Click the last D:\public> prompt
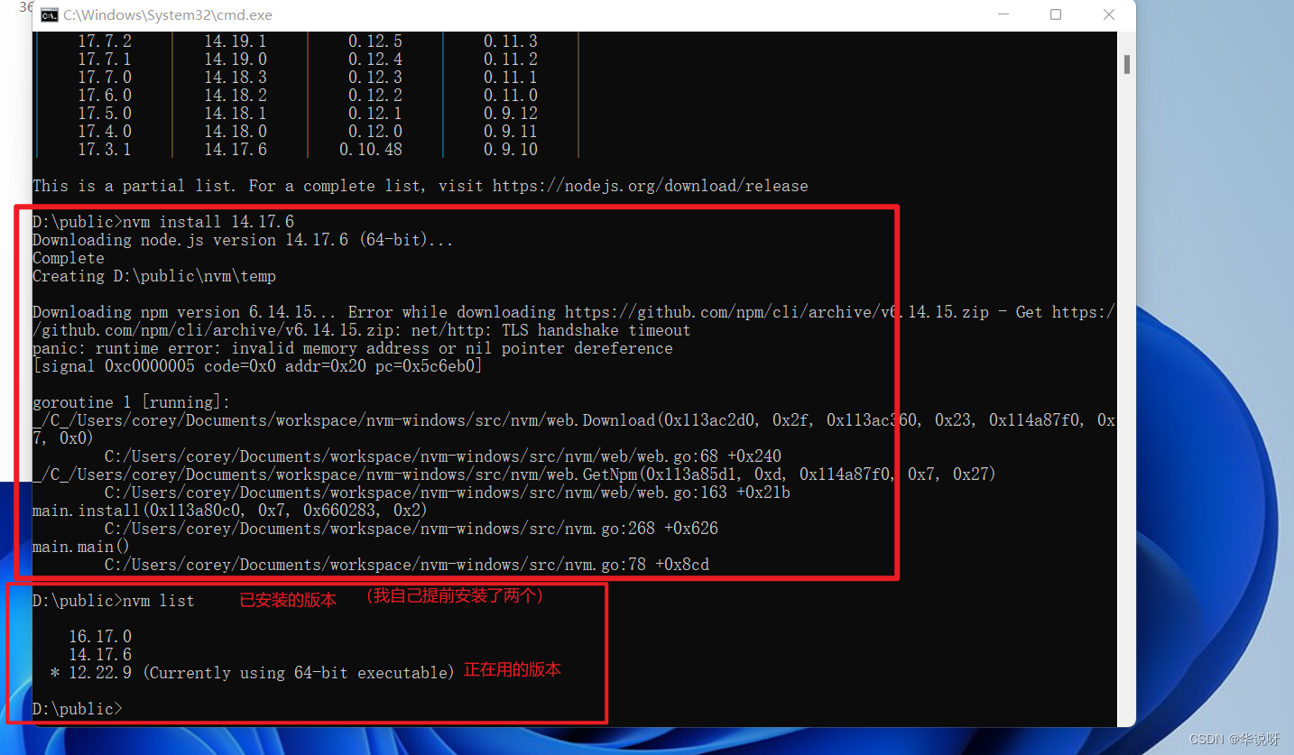 click(78, 709)
